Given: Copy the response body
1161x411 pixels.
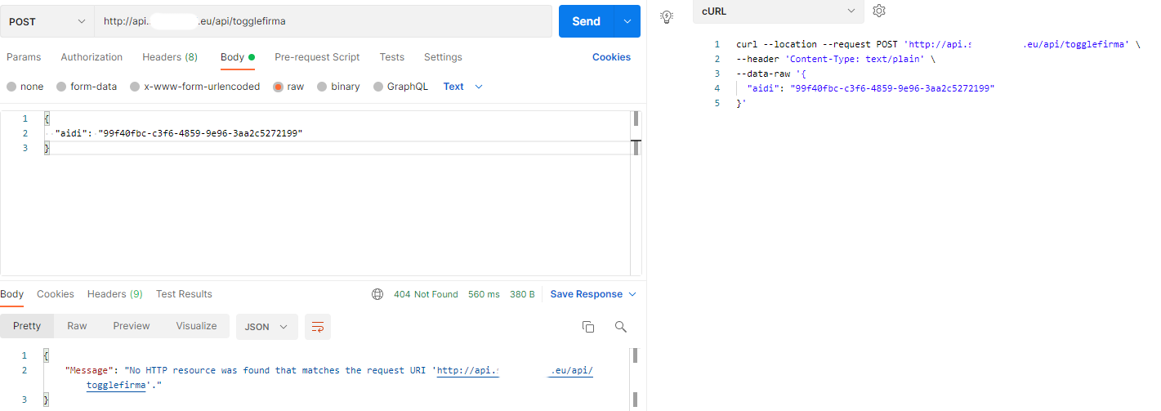Looking at the screenshot, I should 587,327.
